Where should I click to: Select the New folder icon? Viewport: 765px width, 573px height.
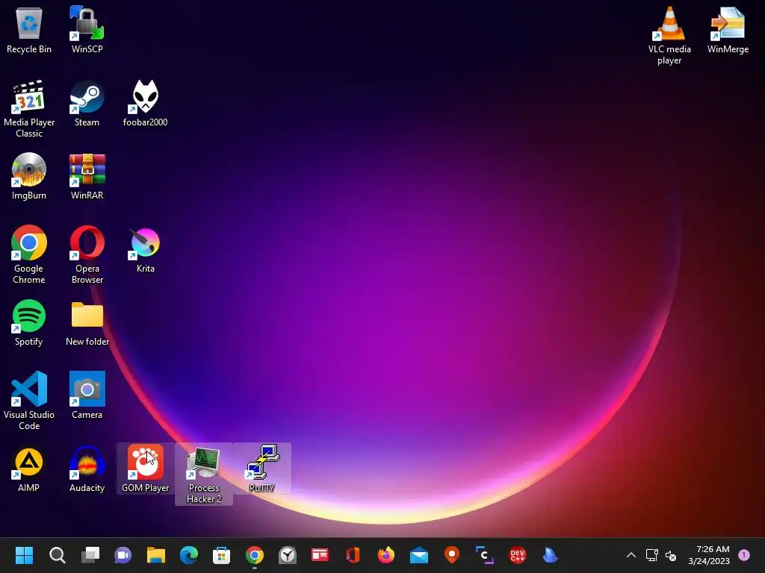pyautogui.click(x=87, y=322)
